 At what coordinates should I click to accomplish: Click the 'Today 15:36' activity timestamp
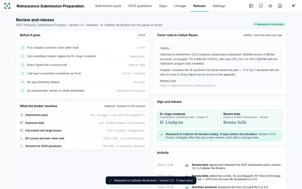(x=165, y=165)
